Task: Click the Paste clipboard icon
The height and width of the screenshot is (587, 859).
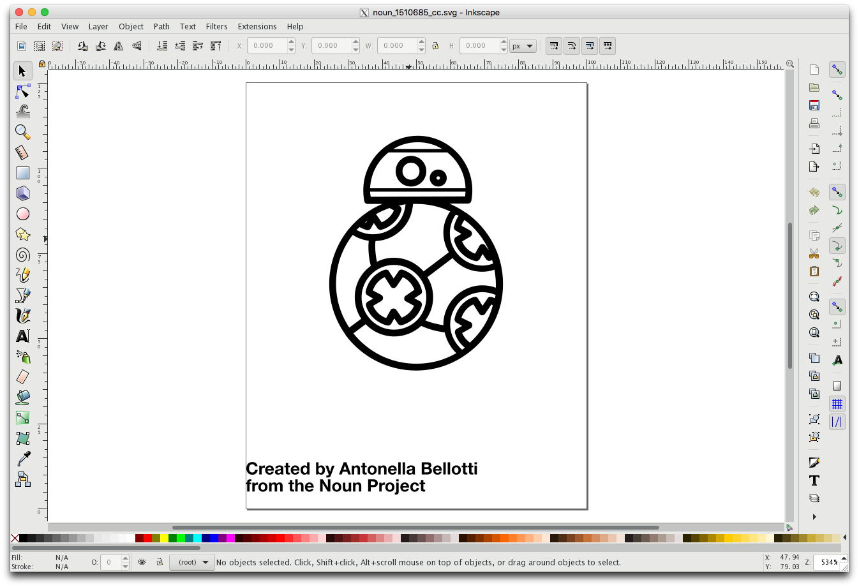Action: coord(814,271)
